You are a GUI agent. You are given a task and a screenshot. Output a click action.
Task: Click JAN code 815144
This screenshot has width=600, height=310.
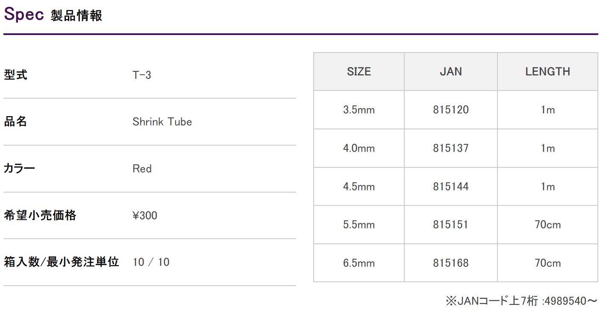click(451, 187)
